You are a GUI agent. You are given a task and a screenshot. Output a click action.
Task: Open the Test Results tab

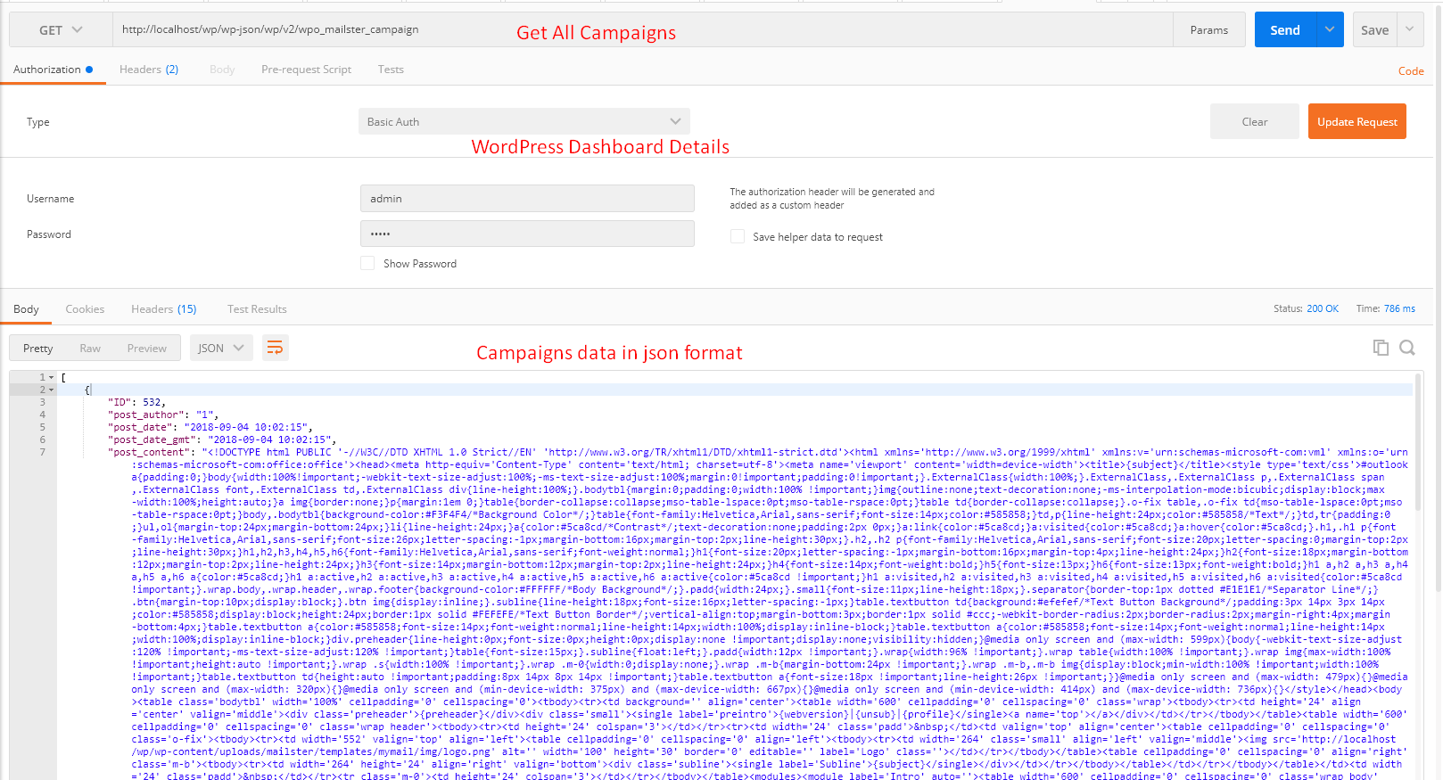point(257,309)
